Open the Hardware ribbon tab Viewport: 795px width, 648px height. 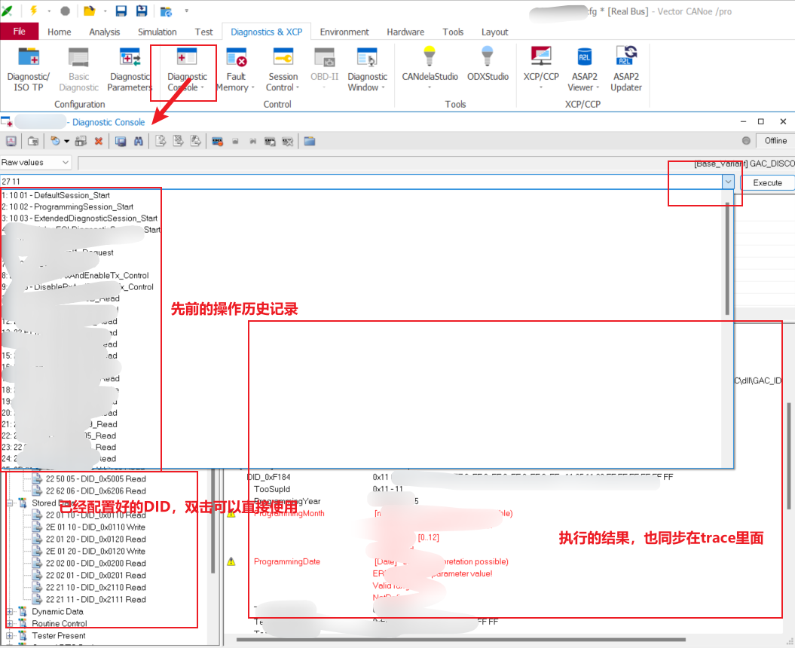pos(405,32)
